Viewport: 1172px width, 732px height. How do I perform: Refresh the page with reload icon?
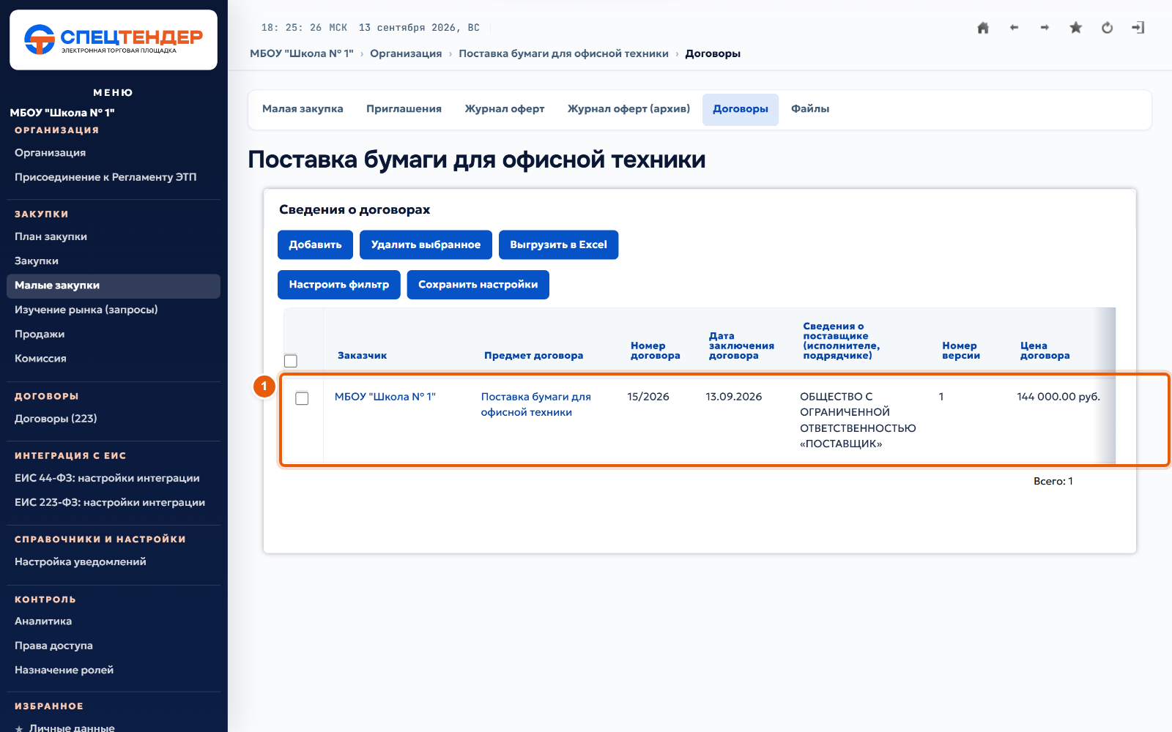pos(1107,28)
